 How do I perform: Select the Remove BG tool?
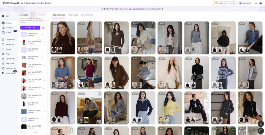[x=9, y=44]
